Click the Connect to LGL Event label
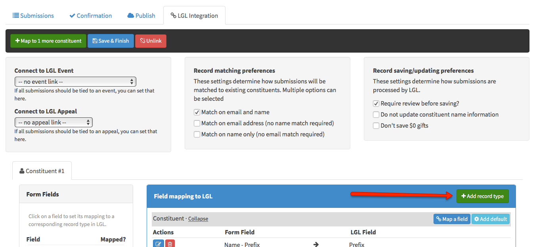535x247 pixels. pos(44,71)
